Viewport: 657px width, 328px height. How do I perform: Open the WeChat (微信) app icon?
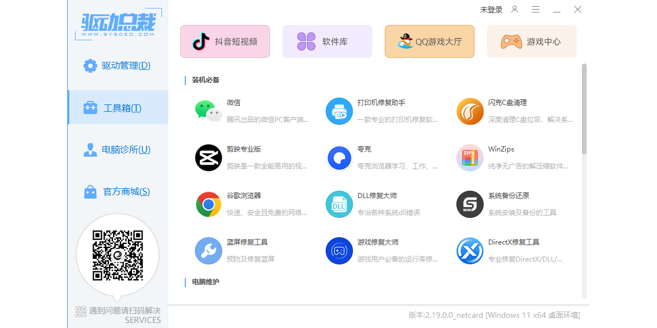coord(208,111)
